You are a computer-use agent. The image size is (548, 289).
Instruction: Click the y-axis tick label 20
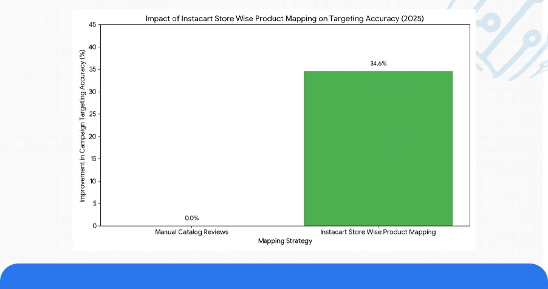point(92,136)
